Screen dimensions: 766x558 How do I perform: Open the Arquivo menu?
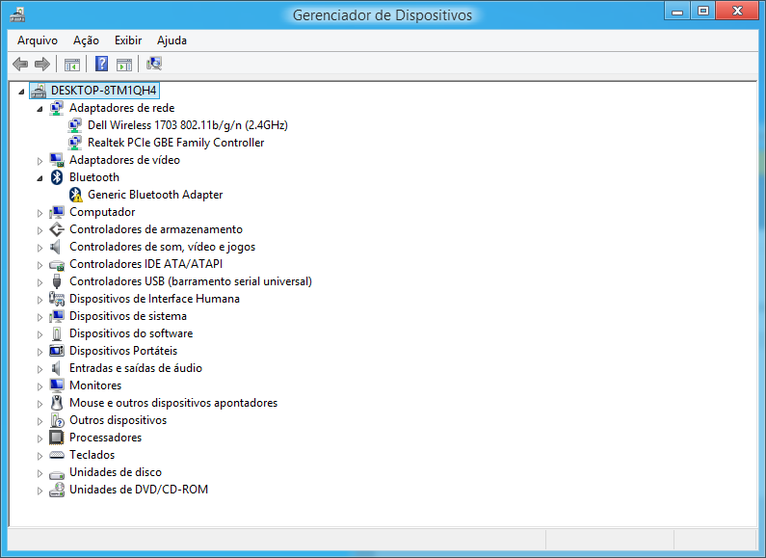pyautogui.click(x=38, y=40)
